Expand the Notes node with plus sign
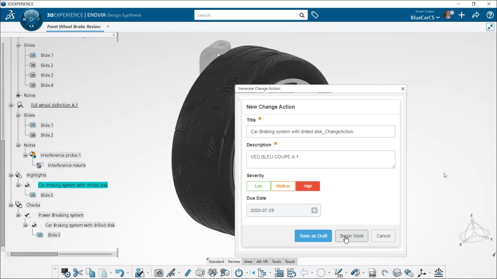 coord(19,95)
